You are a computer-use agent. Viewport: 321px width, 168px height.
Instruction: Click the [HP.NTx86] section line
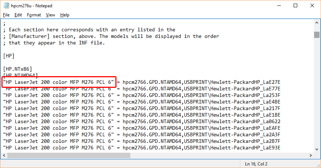click(x=18, y=69)
